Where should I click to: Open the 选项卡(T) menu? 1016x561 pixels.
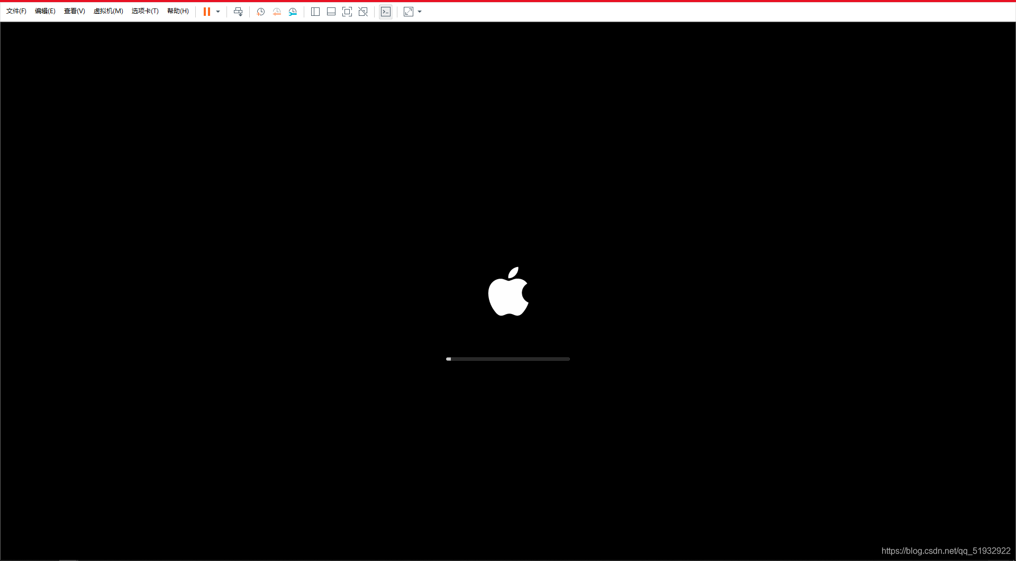[145, 11]
